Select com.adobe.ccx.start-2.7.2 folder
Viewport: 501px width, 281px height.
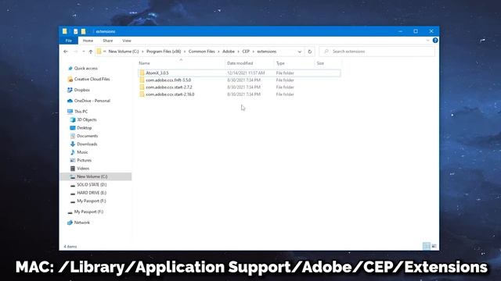(169, 87)
